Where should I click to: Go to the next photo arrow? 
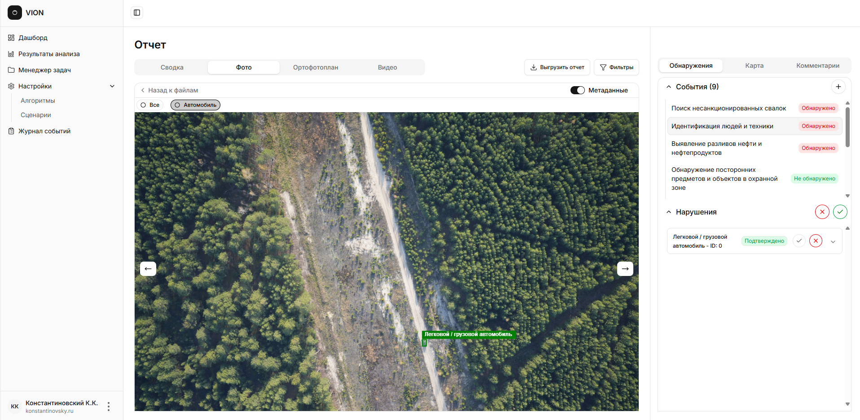pos(625,269)
